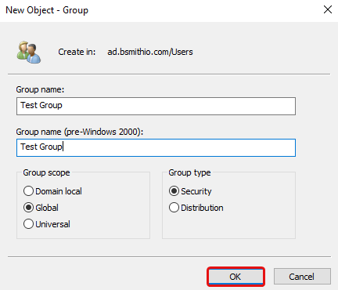Choose Distribution group type
338x290 pixels.
(196, 208)
